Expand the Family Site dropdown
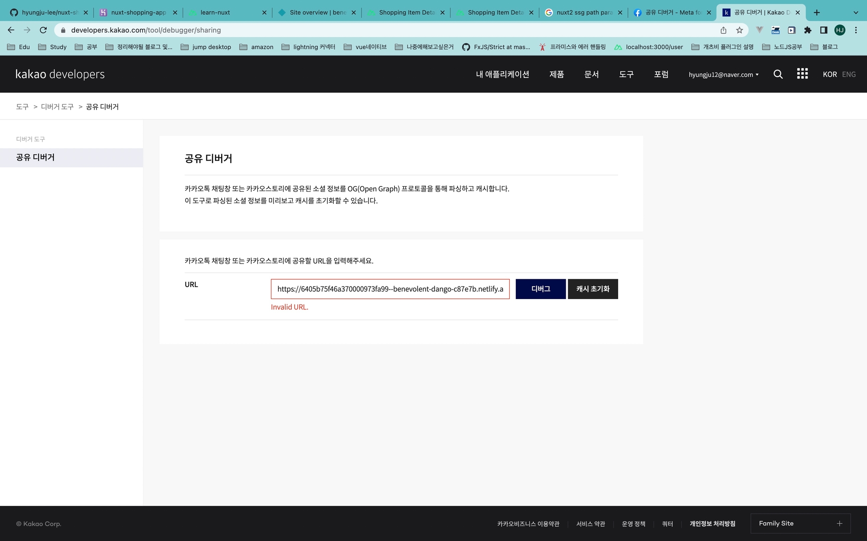The height and width of the screenshot is (541, 867). point(801,524)
